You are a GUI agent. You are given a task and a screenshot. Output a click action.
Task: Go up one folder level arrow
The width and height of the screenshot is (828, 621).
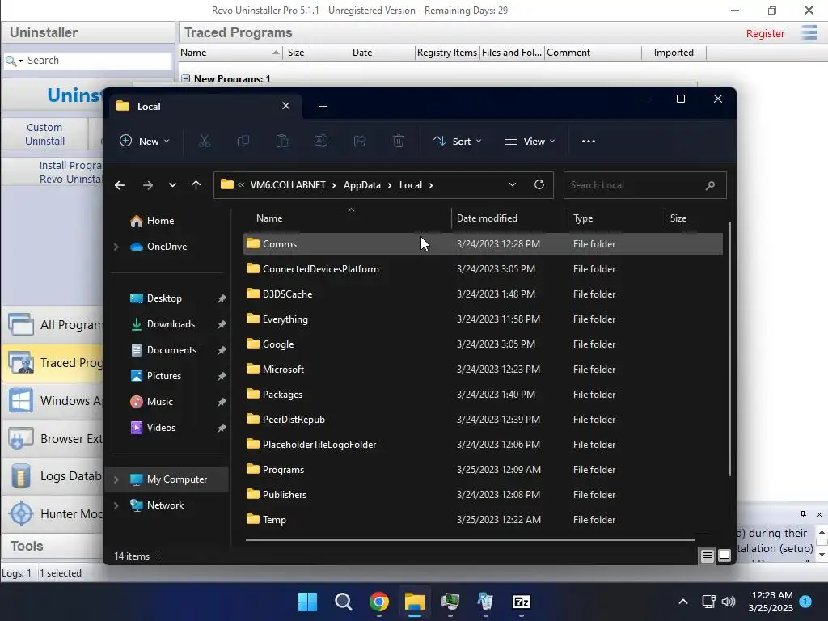pos(196,185)
